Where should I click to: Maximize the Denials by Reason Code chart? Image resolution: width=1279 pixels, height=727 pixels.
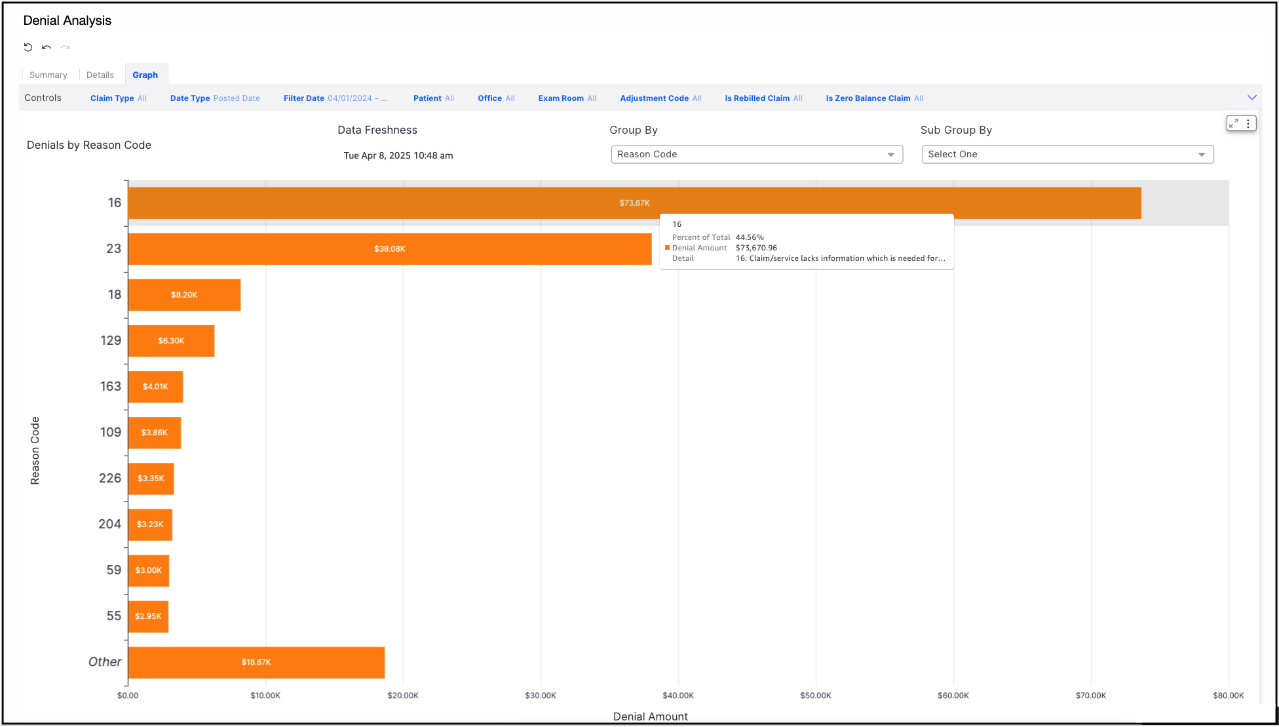(x=1234, y=123)
